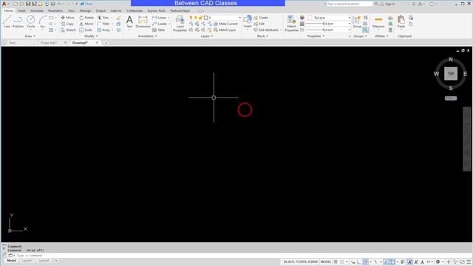Click Match Layer button
Image resolution: width=473 pixels, height=266 pixels.
pos(225,30)
